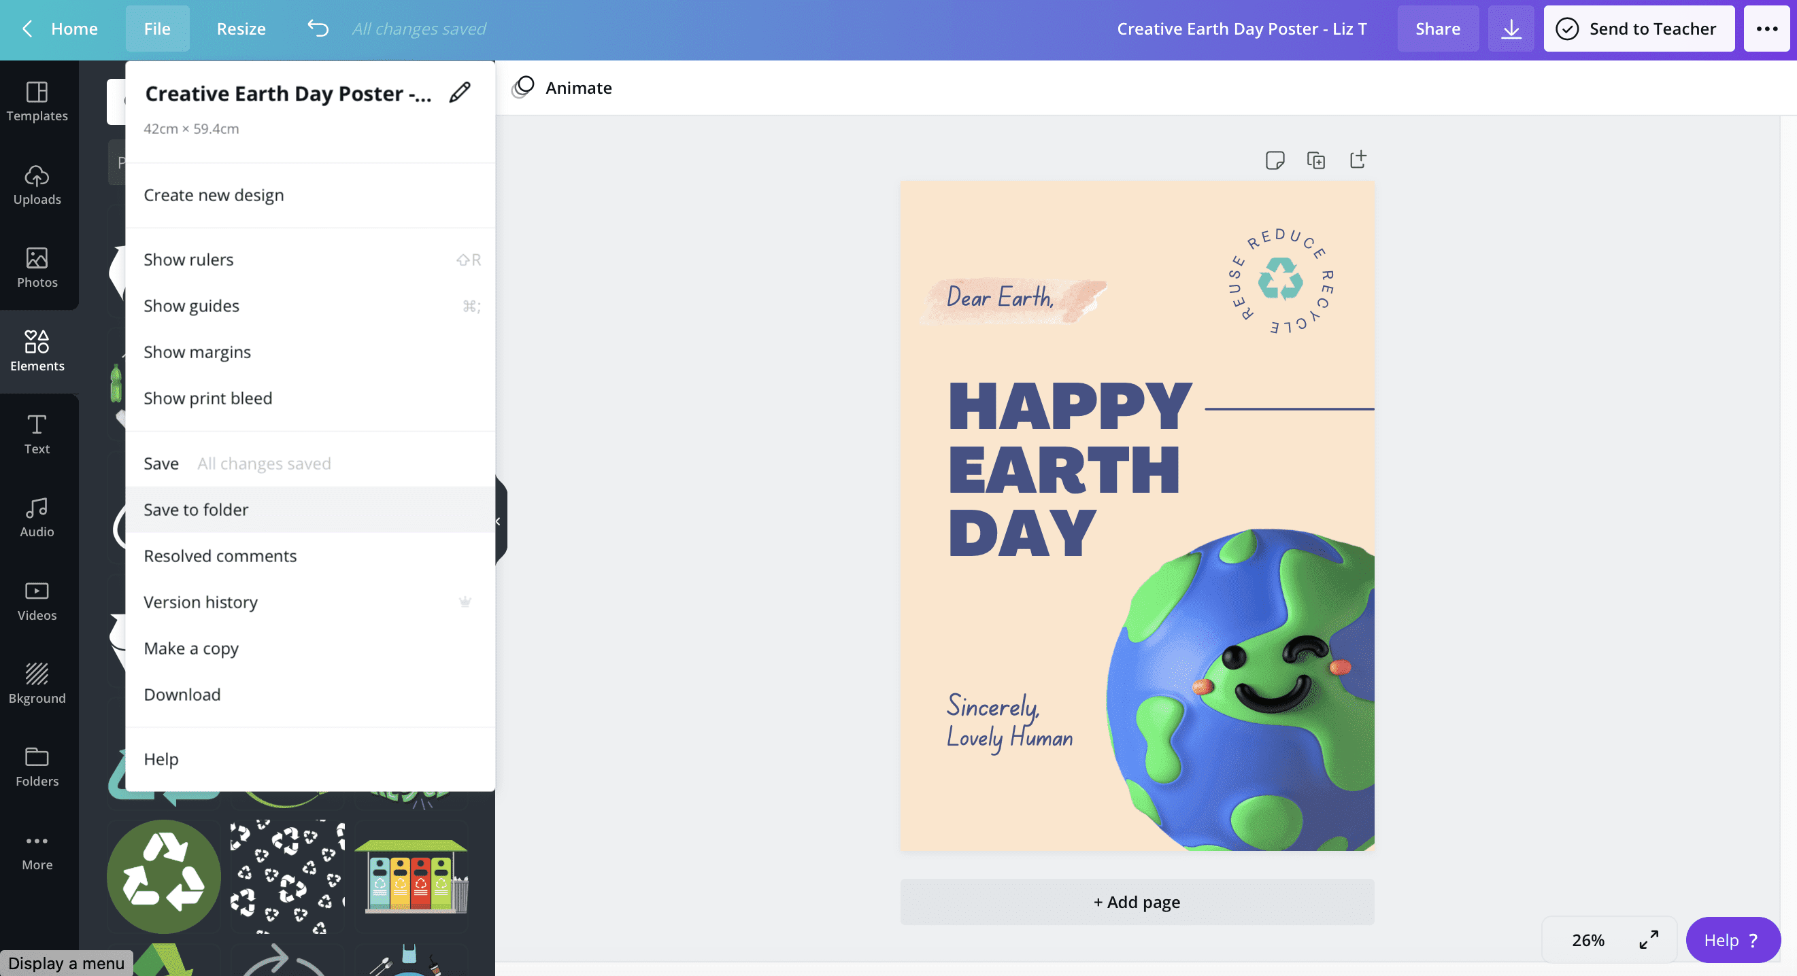Click the Download icon next to Share
Screen dimensions: 1797x976
tap(1511, 28)
